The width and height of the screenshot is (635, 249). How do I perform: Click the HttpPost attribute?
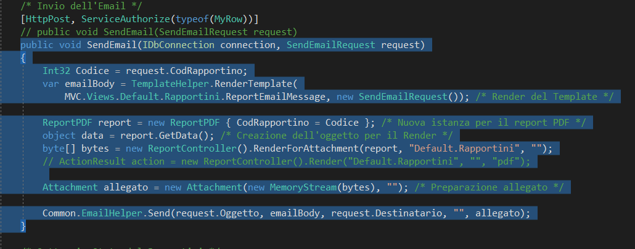point(48,19)
